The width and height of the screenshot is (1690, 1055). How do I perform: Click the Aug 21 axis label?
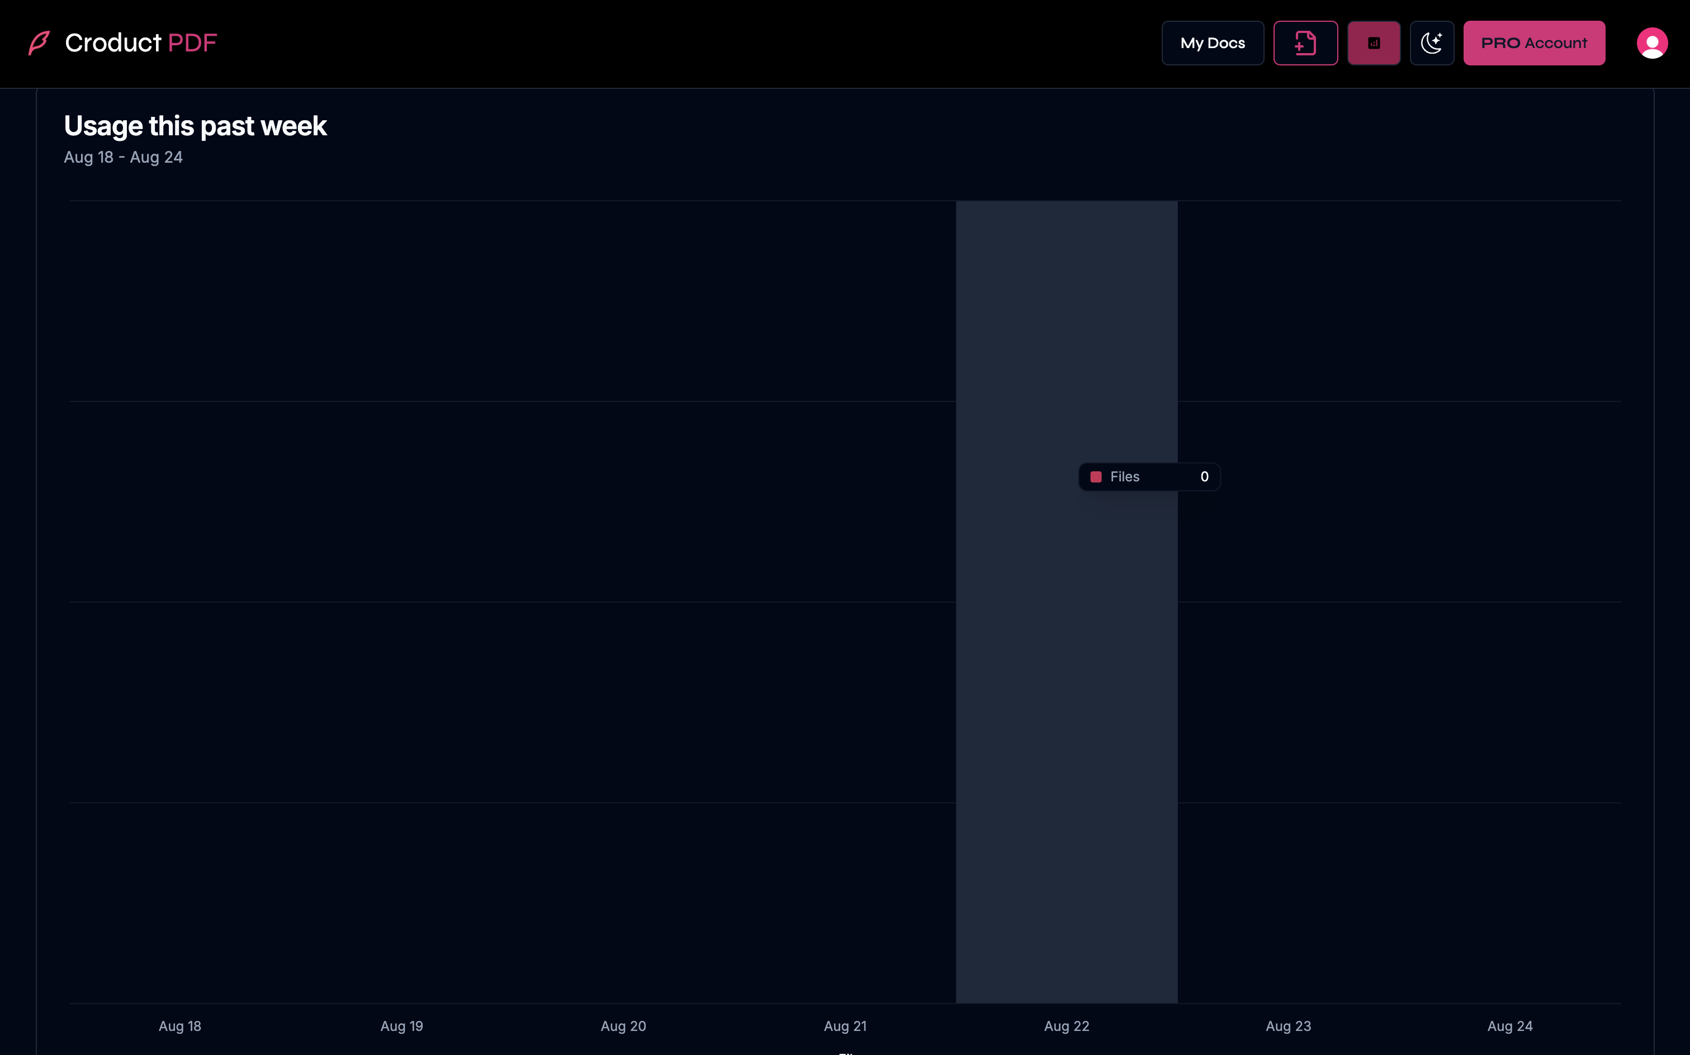tap(845, 1026)
